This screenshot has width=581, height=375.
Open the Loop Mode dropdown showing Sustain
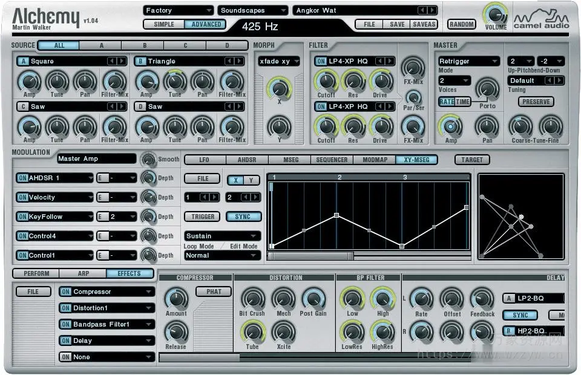(222, 235)
